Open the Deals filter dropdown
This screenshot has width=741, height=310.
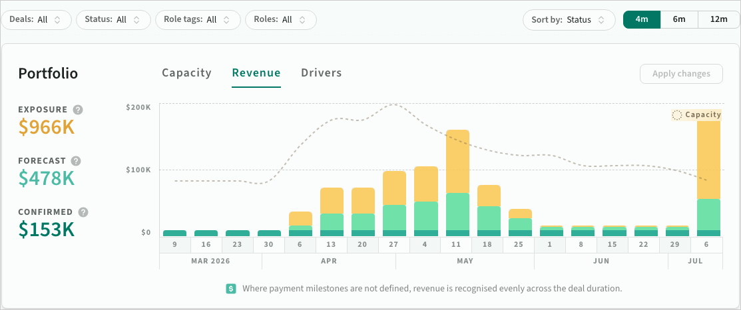coord(35,20)
